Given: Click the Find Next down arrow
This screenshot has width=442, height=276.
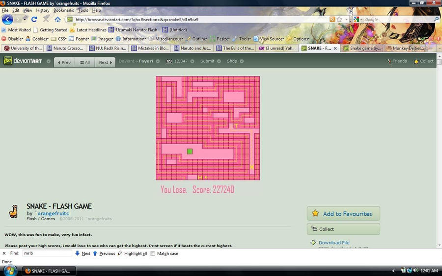Looking at the screenshot, I should [77, 253].
